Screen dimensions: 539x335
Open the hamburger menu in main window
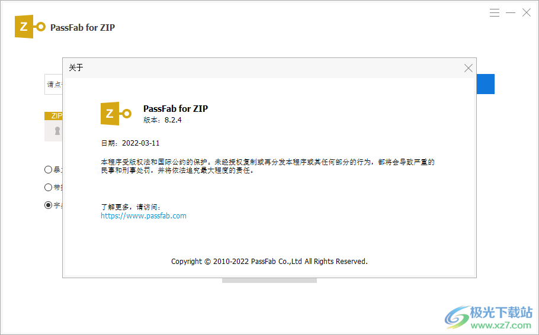[495, 12]
